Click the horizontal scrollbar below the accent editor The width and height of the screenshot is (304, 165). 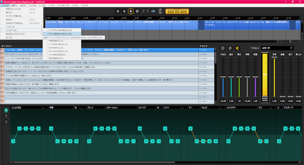[94, 162]
